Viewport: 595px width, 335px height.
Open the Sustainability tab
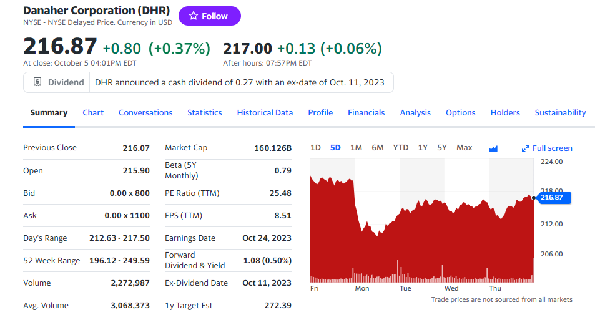click(560, 112)
